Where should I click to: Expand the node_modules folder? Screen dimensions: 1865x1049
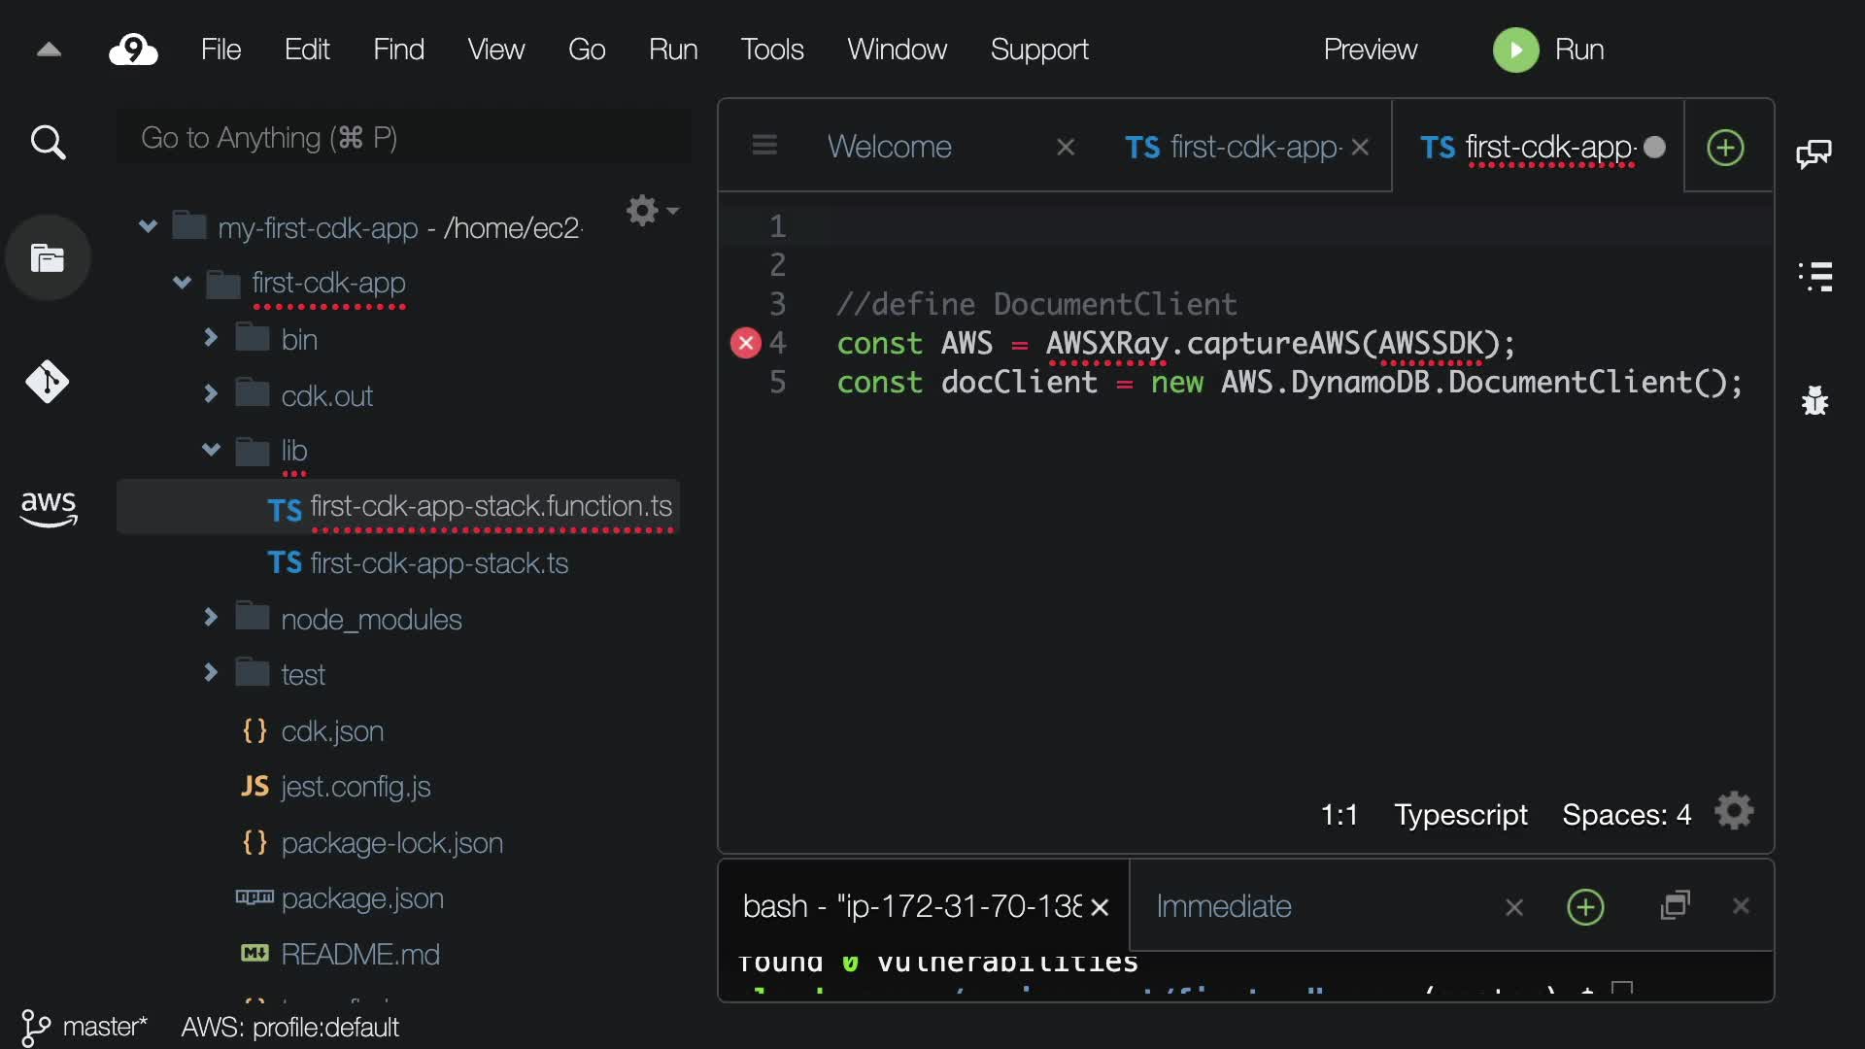(210, 618)
